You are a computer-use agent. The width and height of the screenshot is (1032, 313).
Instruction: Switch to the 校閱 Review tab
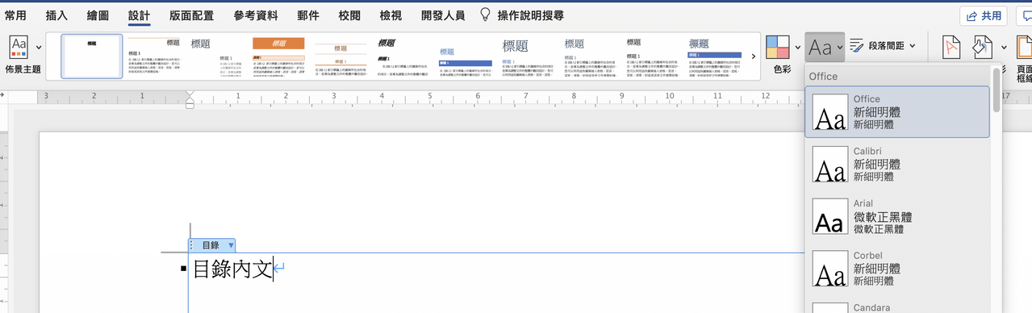(x=349, y=15)
